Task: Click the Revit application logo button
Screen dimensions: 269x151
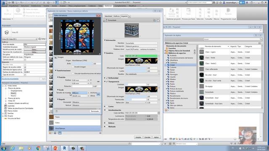Action: (4, 3)
